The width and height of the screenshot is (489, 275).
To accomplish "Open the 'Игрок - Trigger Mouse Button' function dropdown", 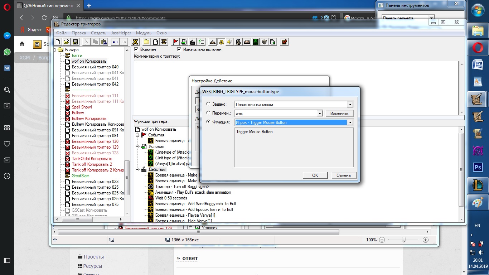I will click(350, 122).
